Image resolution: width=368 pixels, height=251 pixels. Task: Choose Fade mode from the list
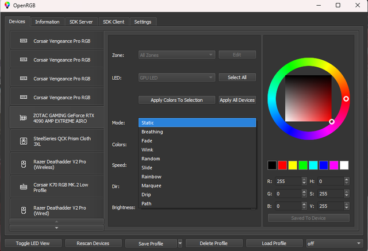tap(197, 141)
